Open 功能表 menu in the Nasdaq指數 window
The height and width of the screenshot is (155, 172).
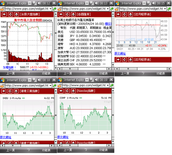pyautogui.click(x=103, y=150)
